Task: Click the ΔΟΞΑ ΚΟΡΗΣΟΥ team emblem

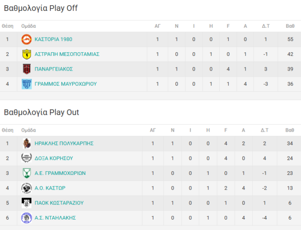Action: coord(27,159)
